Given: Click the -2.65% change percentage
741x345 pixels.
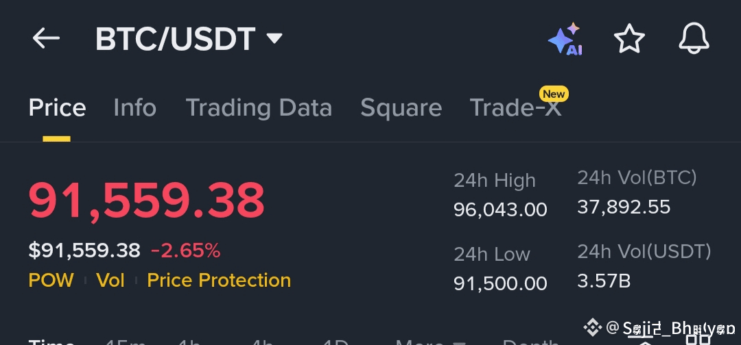Looking at the screenshot, I should pyautogui.click(x=185, y=251).
